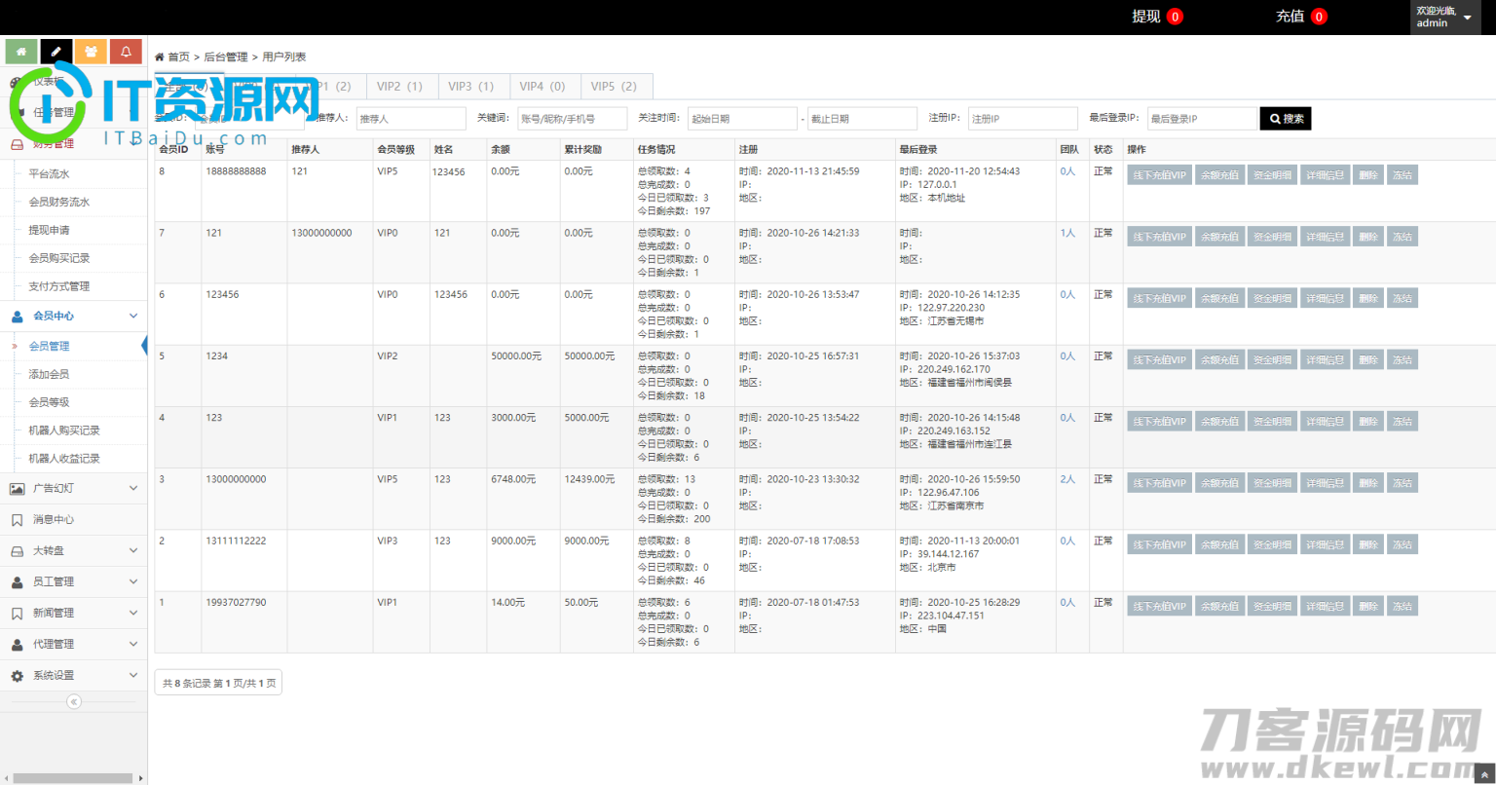This screenshot has height=785, width=1496.
Task: Focus the 最后登录IP input field
Action: click(x=1202, y=119)
